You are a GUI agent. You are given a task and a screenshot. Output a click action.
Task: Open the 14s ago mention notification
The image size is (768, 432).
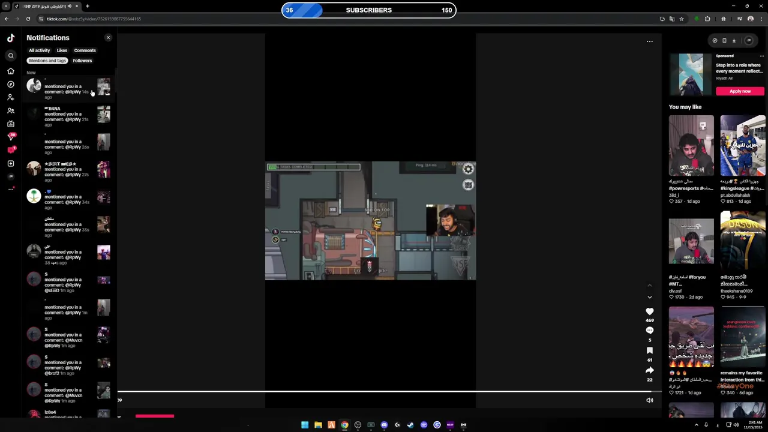(68, 88)
